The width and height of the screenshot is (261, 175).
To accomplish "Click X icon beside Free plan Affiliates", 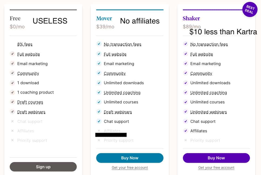I will pos(12,131).
